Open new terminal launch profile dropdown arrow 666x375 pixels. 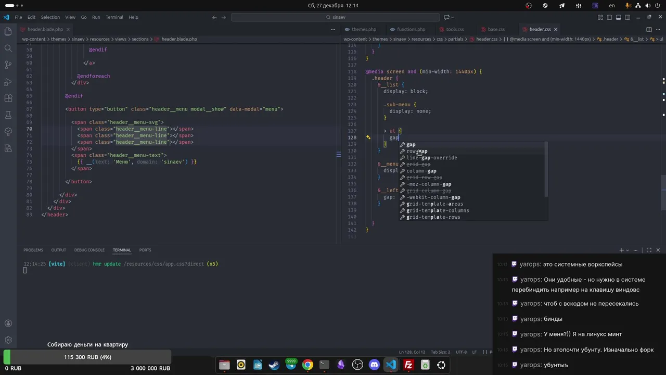[x=627, y=250]
